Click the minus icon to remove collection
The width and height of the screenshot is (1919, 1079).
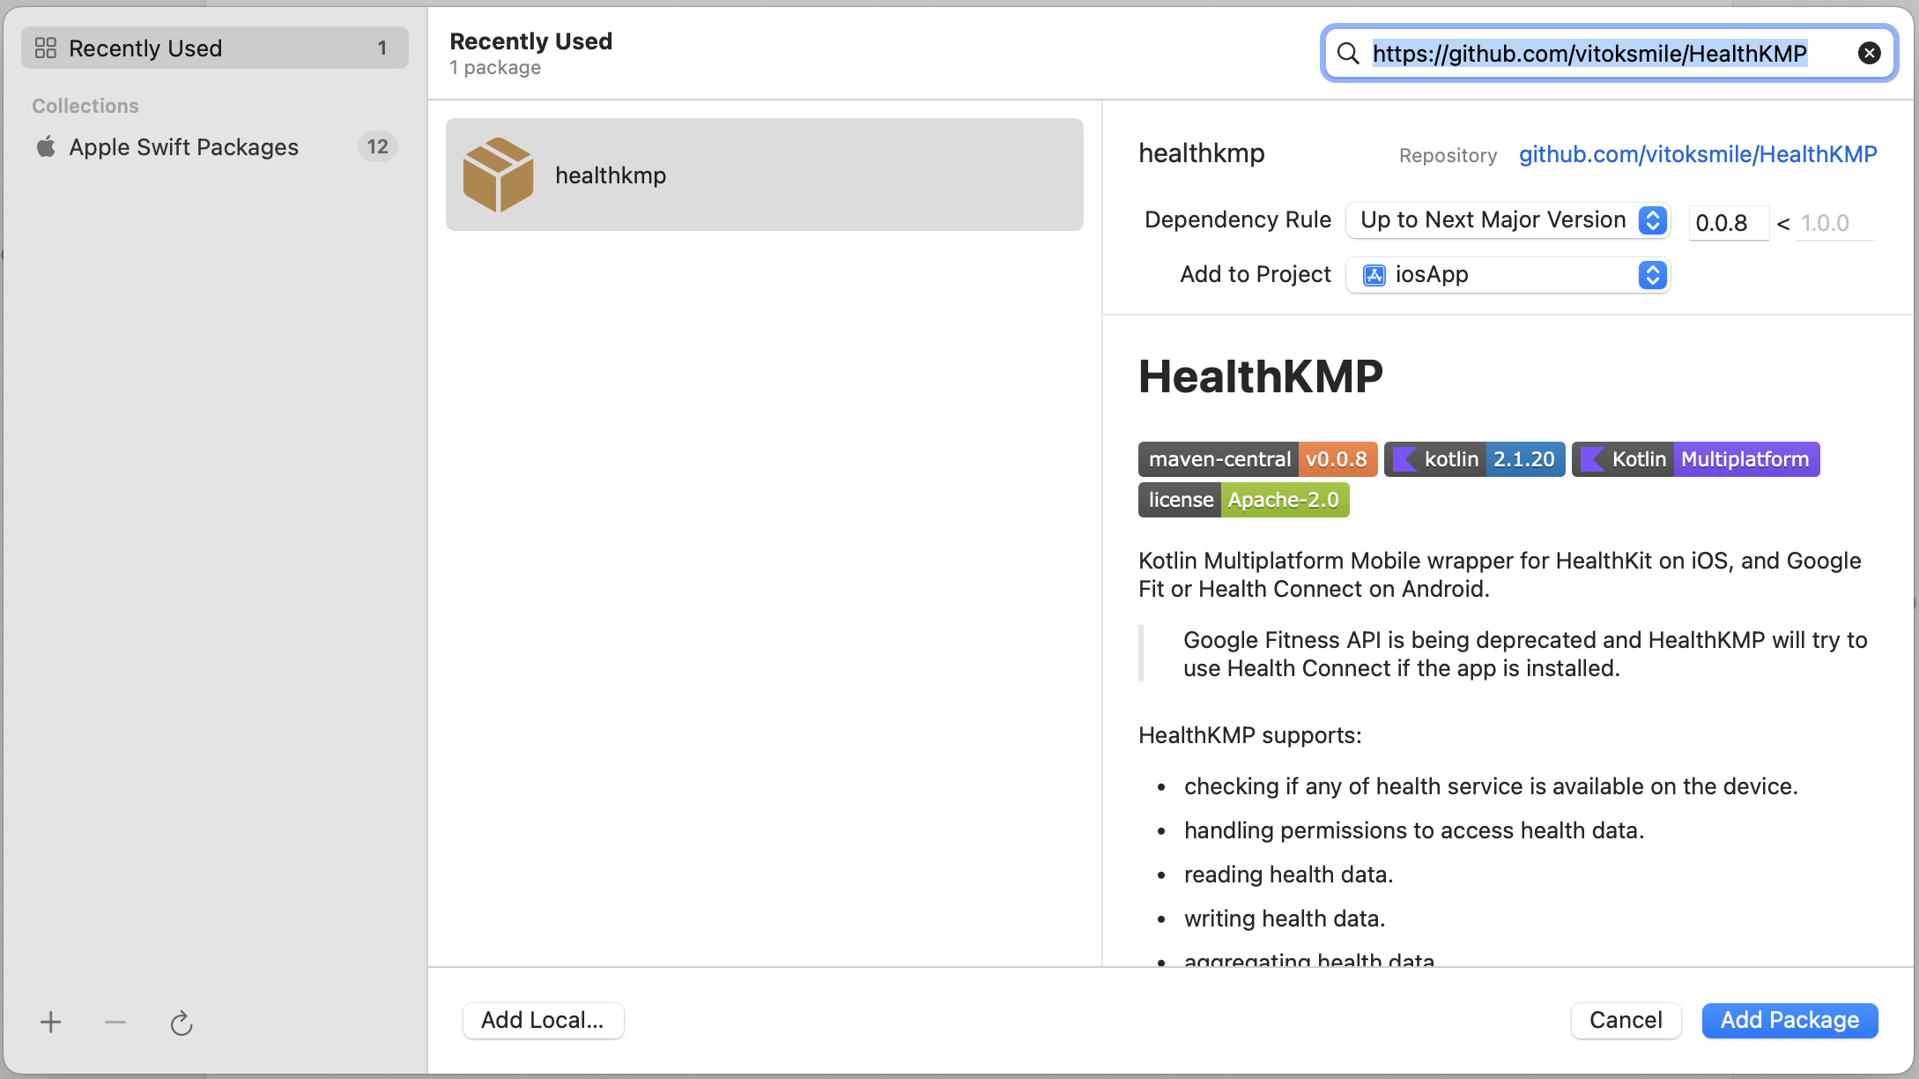(x=115, y=1022)
